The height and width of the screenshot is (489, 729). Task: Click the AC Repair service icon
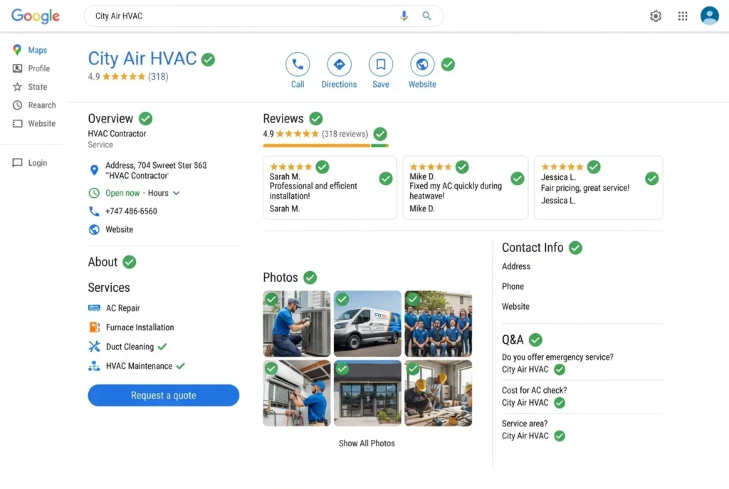94,307
